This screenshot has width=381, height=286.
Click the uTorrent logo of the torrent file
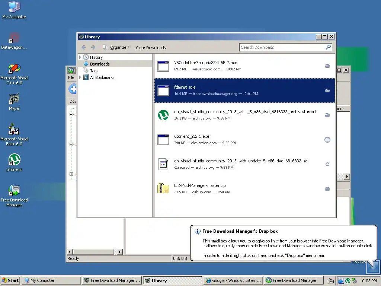point(163,115)
